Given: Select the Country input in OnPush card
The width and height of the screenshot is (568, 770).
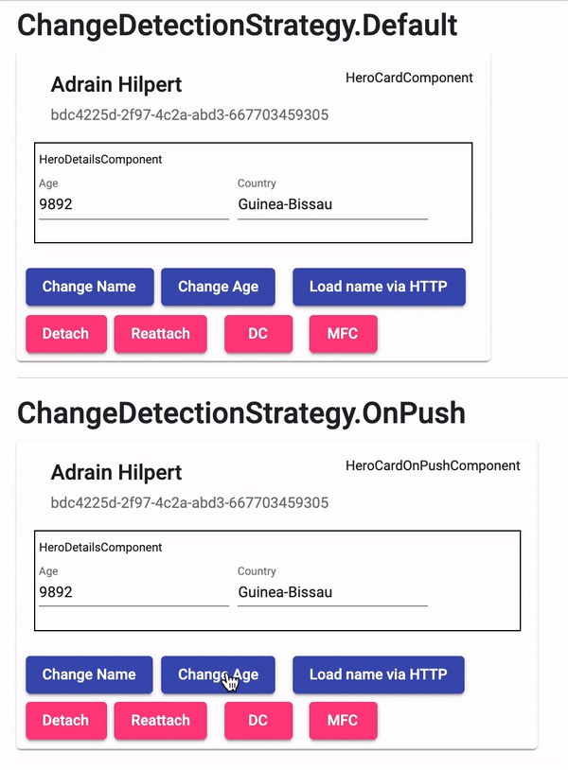Looking at the screenshot, I should pyautogui.click(x=331, y=592).
